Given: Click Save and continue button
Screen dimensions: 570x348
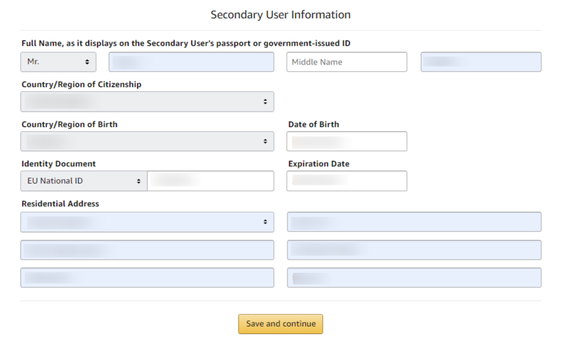Looking at the screenshot, I should click(x=281, y=324).
